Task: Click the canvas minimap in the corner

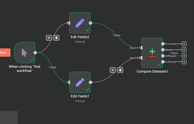Action: [x=9, y=118]
